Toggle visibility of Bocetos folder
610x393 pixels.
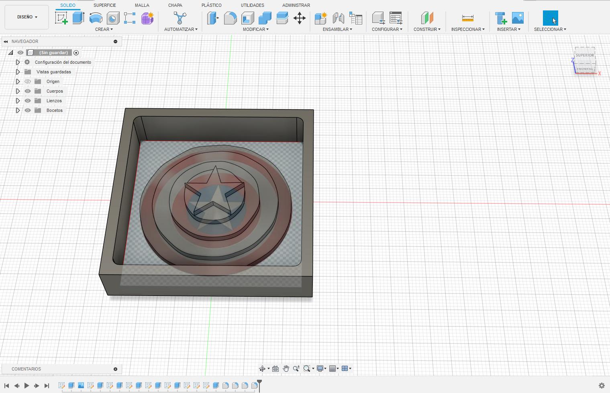pos(28,110)
